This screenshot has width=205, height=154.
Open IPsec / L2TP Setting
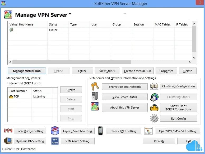pyautogui.click(x=123, y=131)
